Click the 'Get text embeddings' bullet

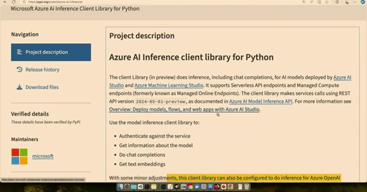[x=142, y=164]
